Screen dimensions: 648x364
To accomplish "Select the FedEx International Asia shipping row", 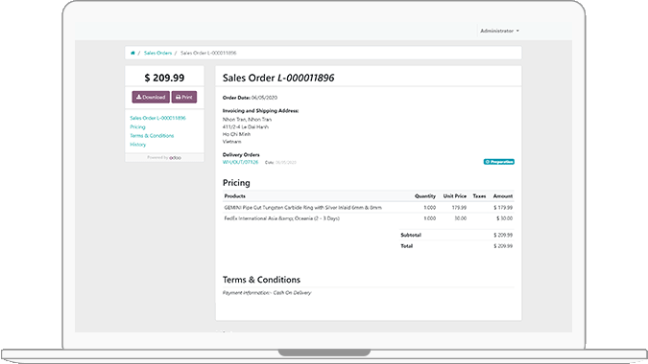I will pos(369,218).
